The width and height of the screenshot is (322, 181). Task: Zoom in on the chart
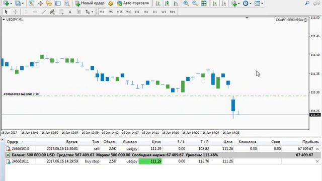coord(186,4)
